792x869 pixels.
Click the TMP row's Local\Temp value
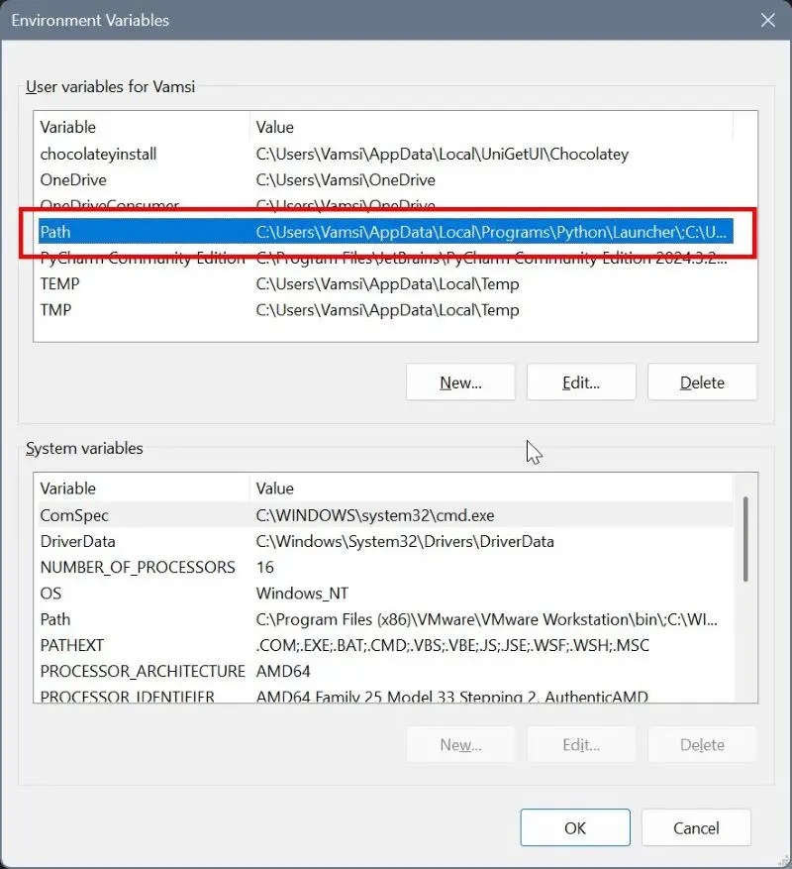387,310
